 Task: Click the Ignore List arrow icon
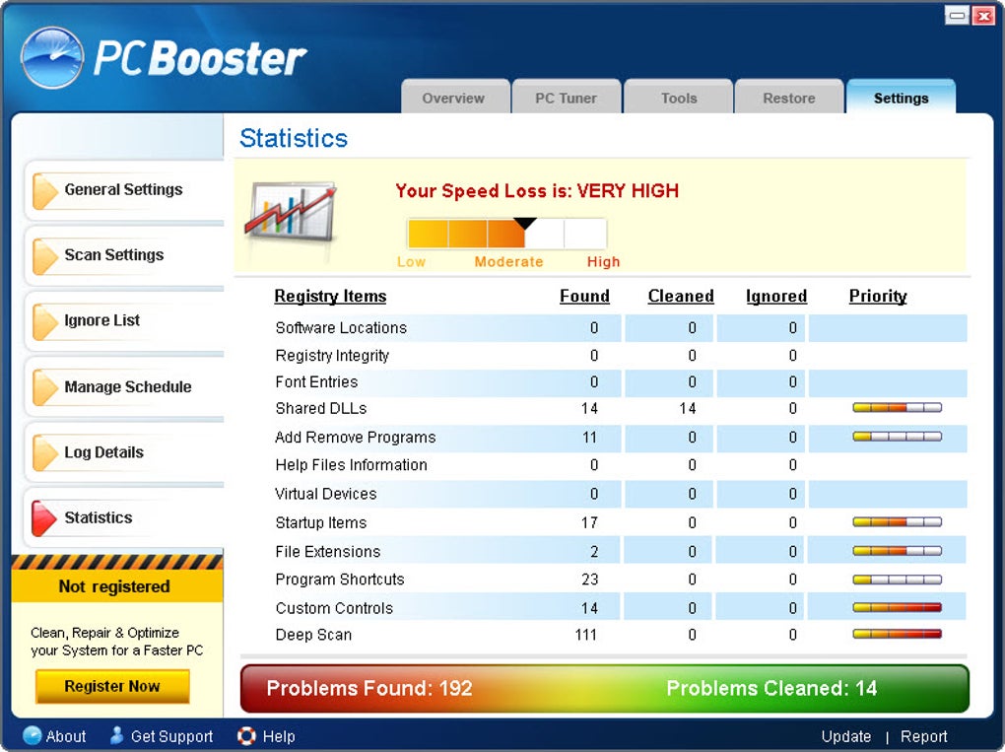pyautogui.click(x=45, y=322)
